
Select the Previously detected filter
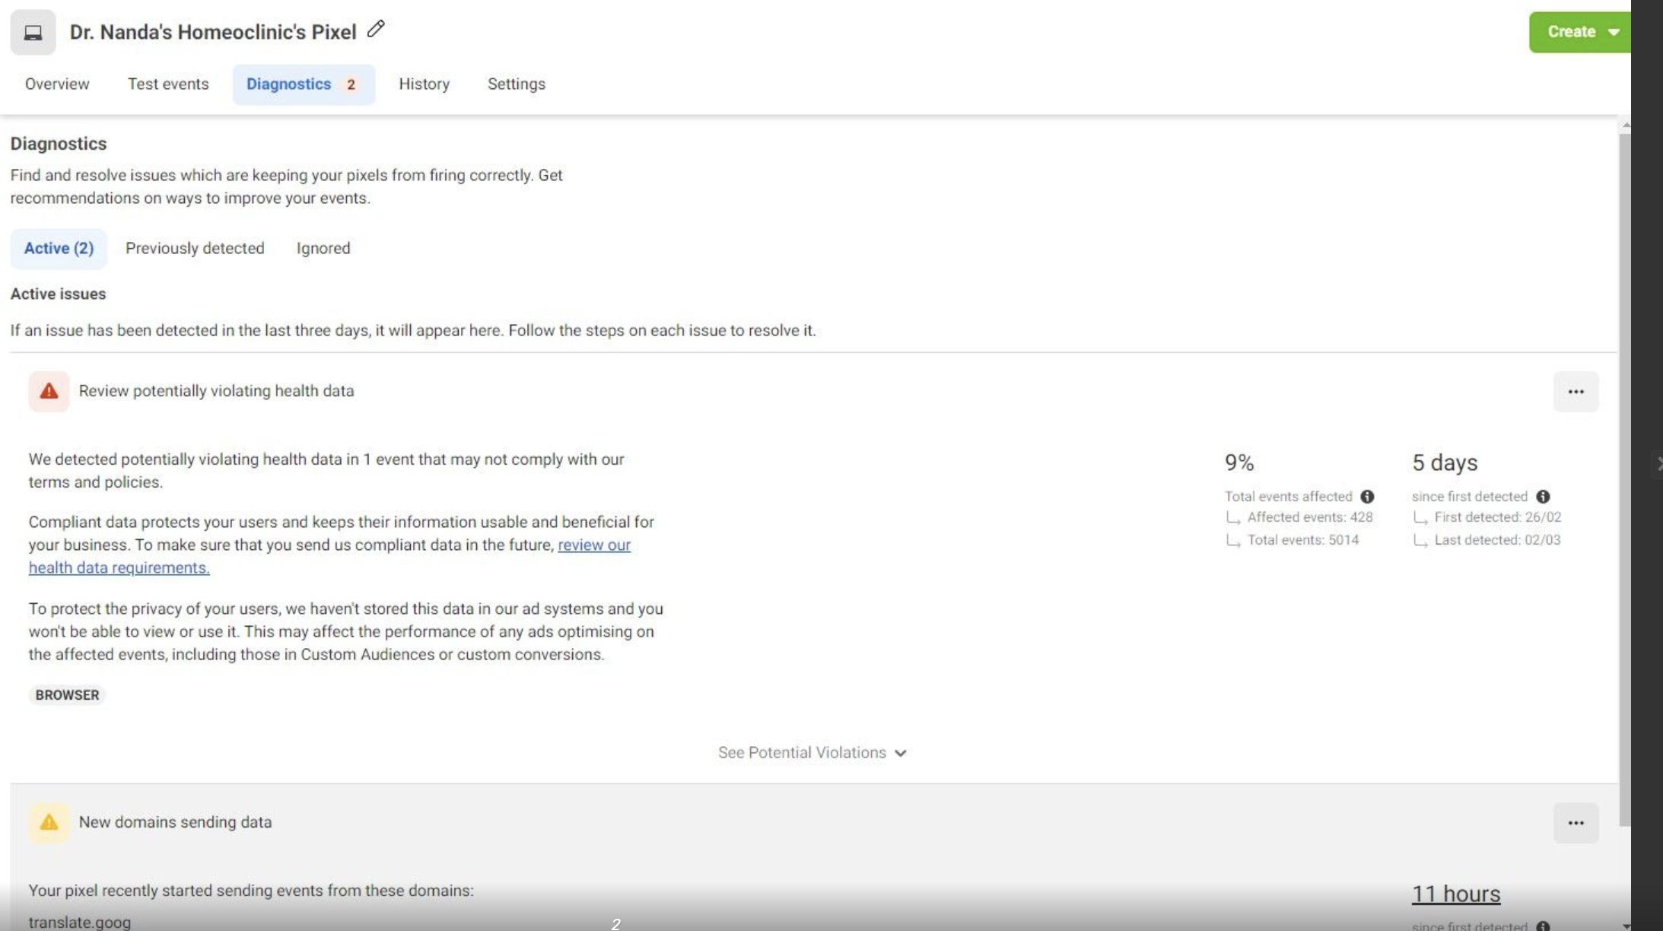[195, 248]
